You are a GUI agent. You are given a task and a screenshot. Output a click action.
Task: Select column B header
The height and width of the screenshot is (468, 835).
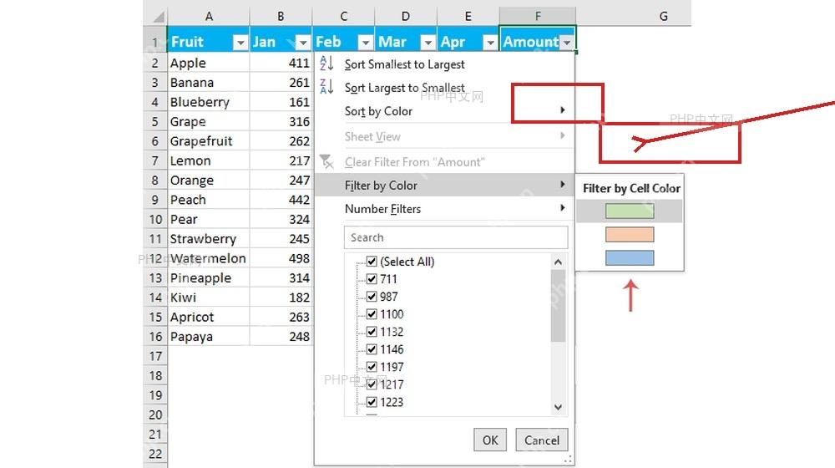(281, 17)
